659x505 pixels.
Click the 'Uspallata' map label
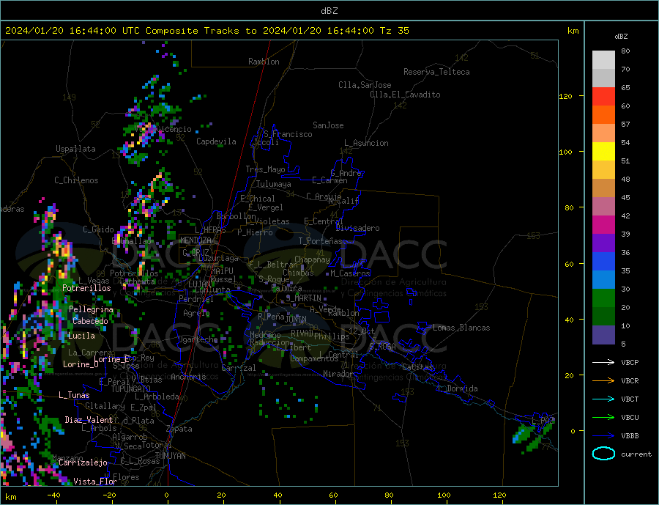pyautogui.click(x=75, y=149)
